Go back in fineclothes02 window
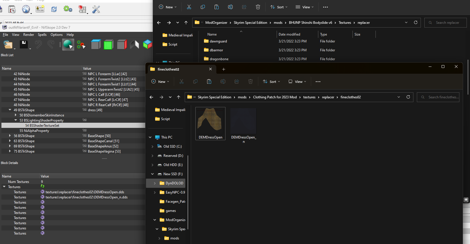 click(151, 97)
